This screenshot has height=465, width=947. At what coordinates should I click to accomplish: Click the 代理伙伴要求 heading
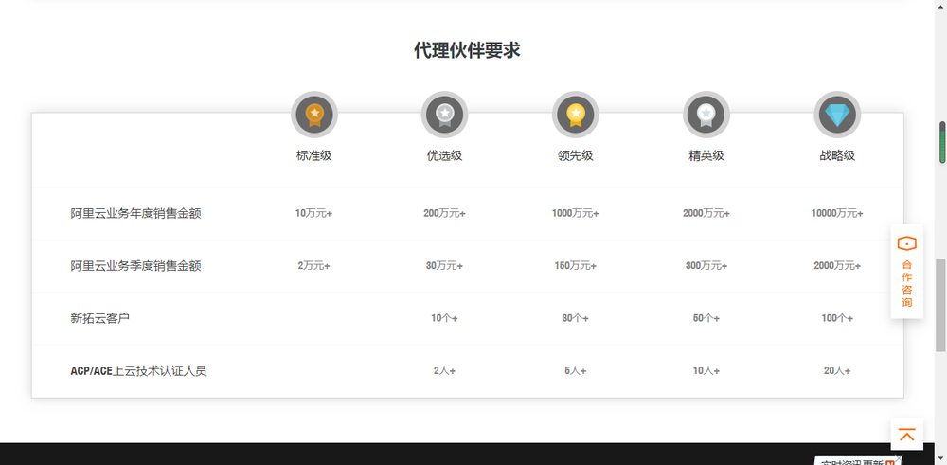pyautogui.click(x=467, y=51)
